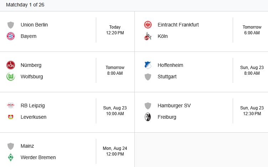Click the Today 12:20 PM kickoff time
The width and height of the screenshot is (268, 167).
pyautogui.click(x=115, y=30)
